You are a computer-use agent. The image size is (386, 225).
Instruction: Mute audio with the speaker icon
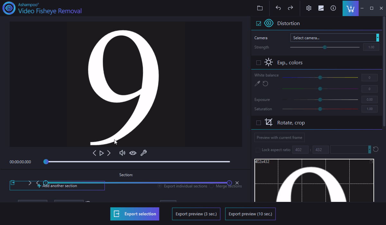122,153
